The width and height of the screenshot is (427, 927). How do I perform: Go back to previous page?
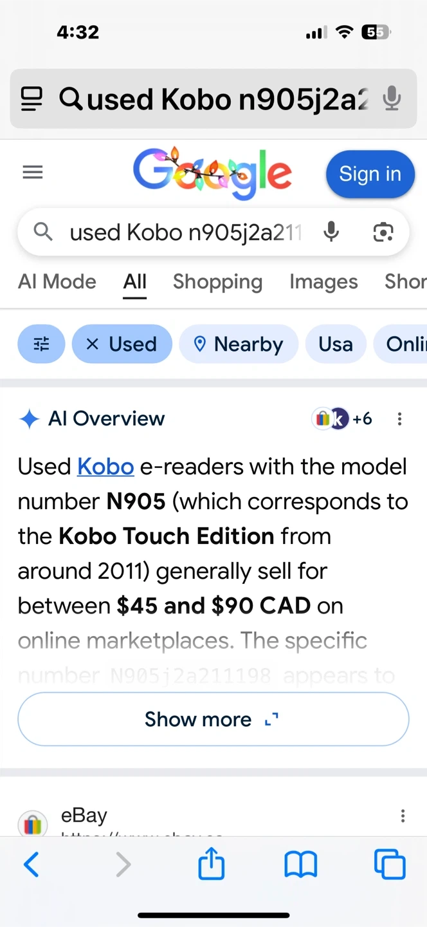(31, 865)
